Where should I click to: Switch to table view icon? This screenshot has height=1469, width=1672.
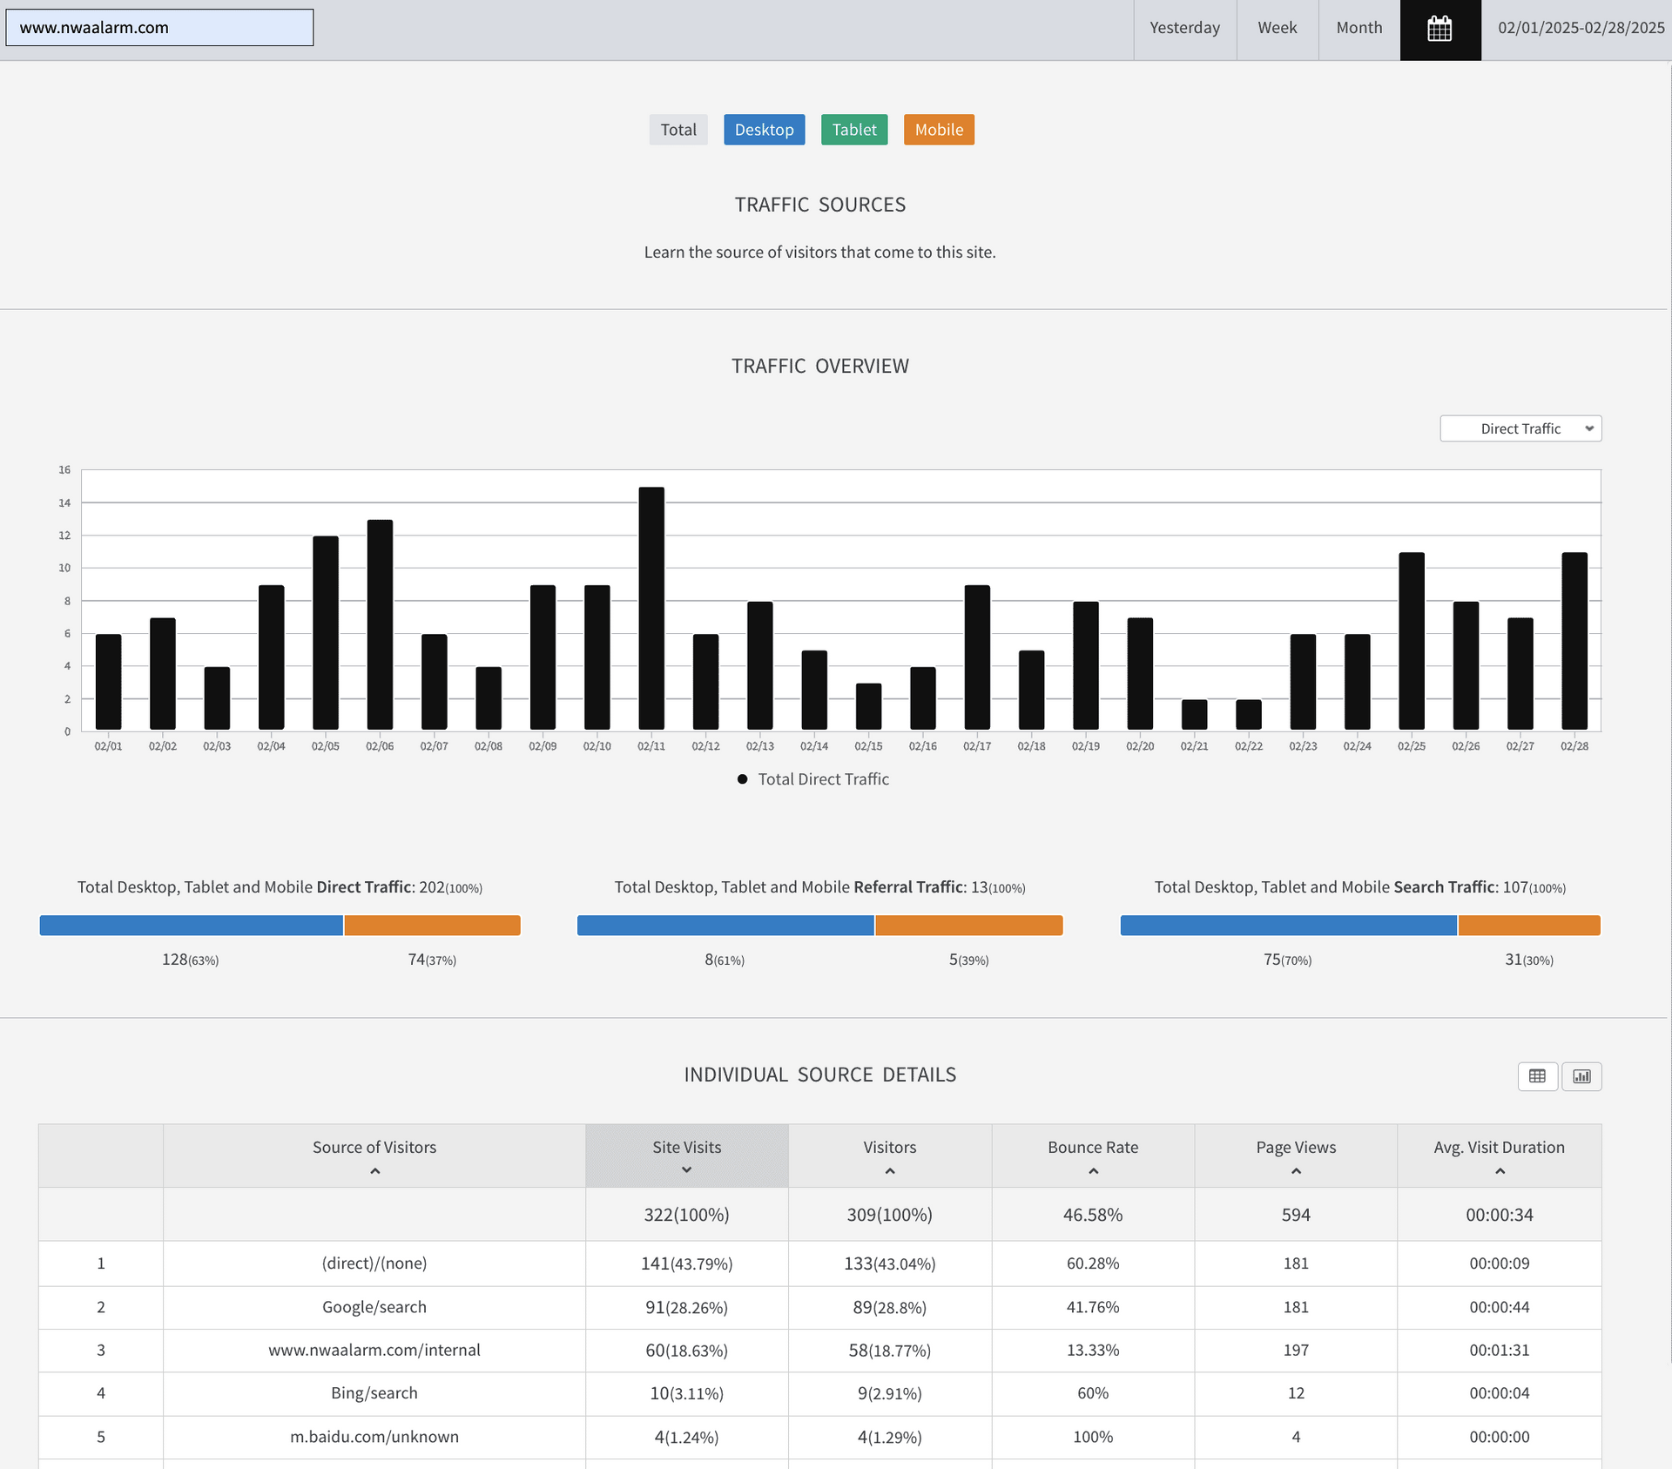tap(1537, 1076)
